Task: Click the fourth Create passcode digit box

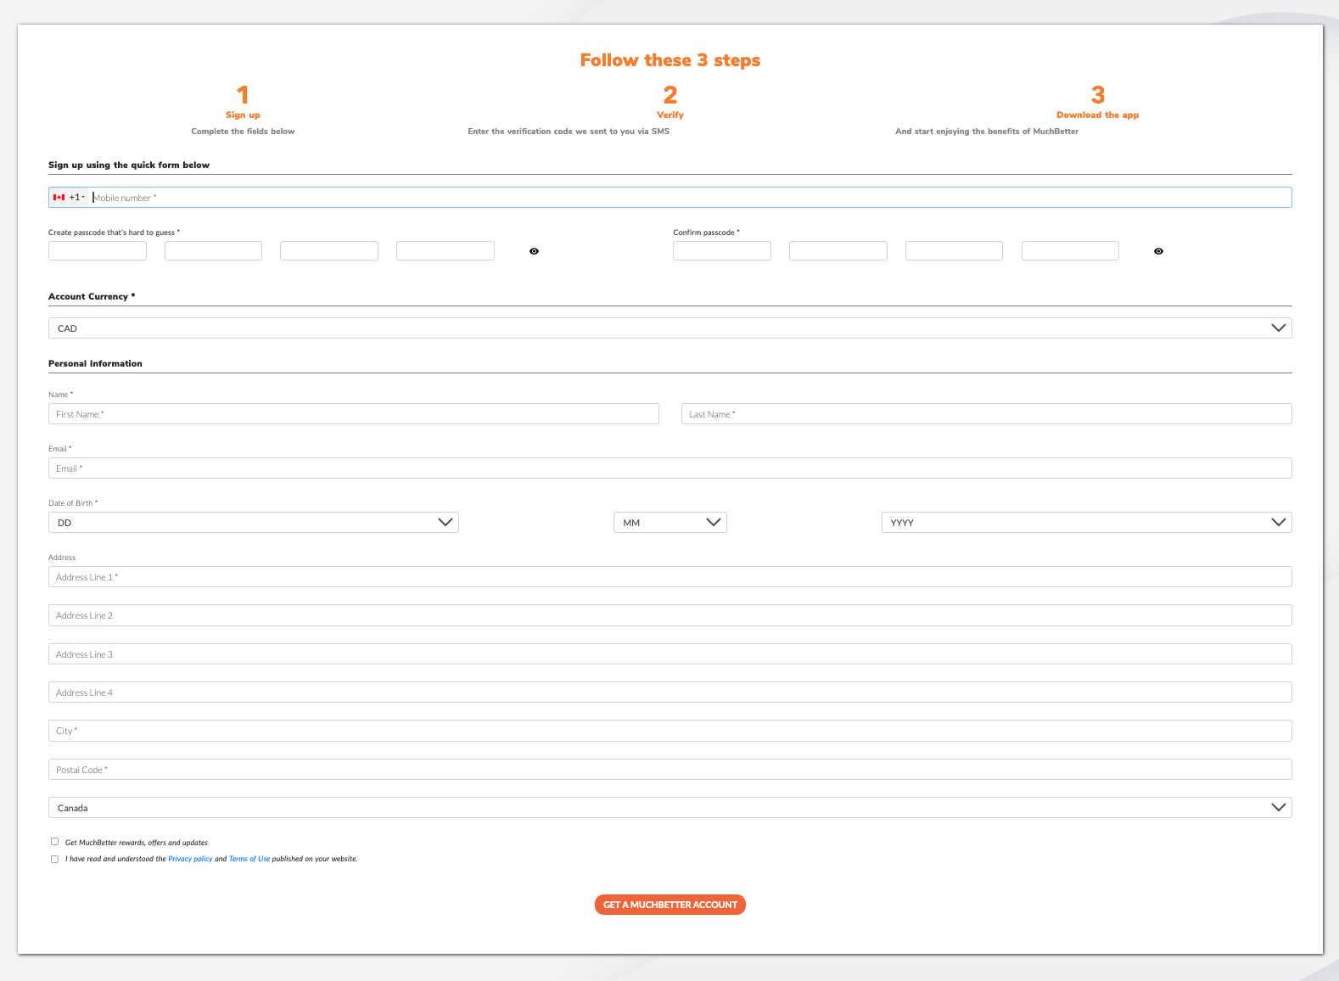Action: (x=445, y=250)
